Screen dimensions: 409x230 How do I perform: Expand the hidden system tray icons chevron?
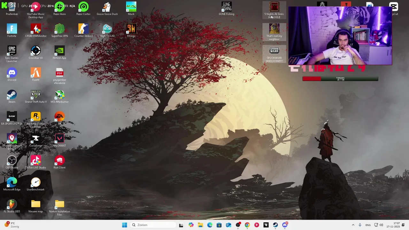(353, 225)
